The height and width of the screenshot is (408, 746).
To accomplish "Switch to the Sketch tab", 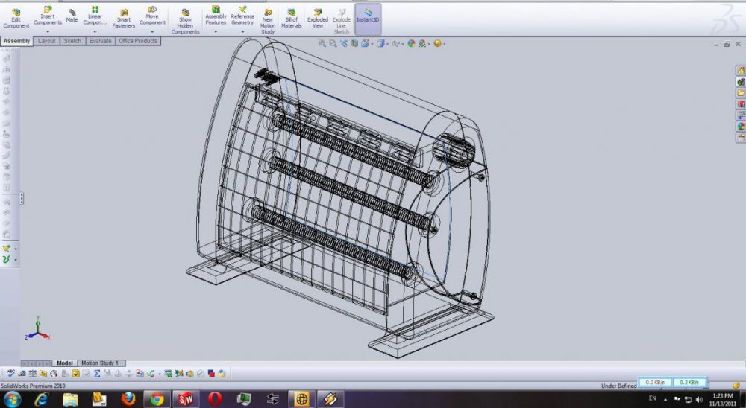I will [72, 41].
